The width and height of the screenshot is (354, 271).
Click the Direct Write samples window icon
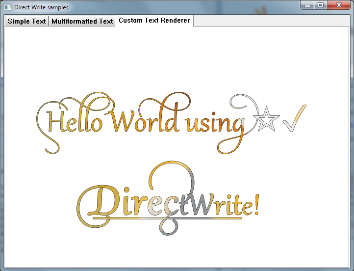(8, 7)
